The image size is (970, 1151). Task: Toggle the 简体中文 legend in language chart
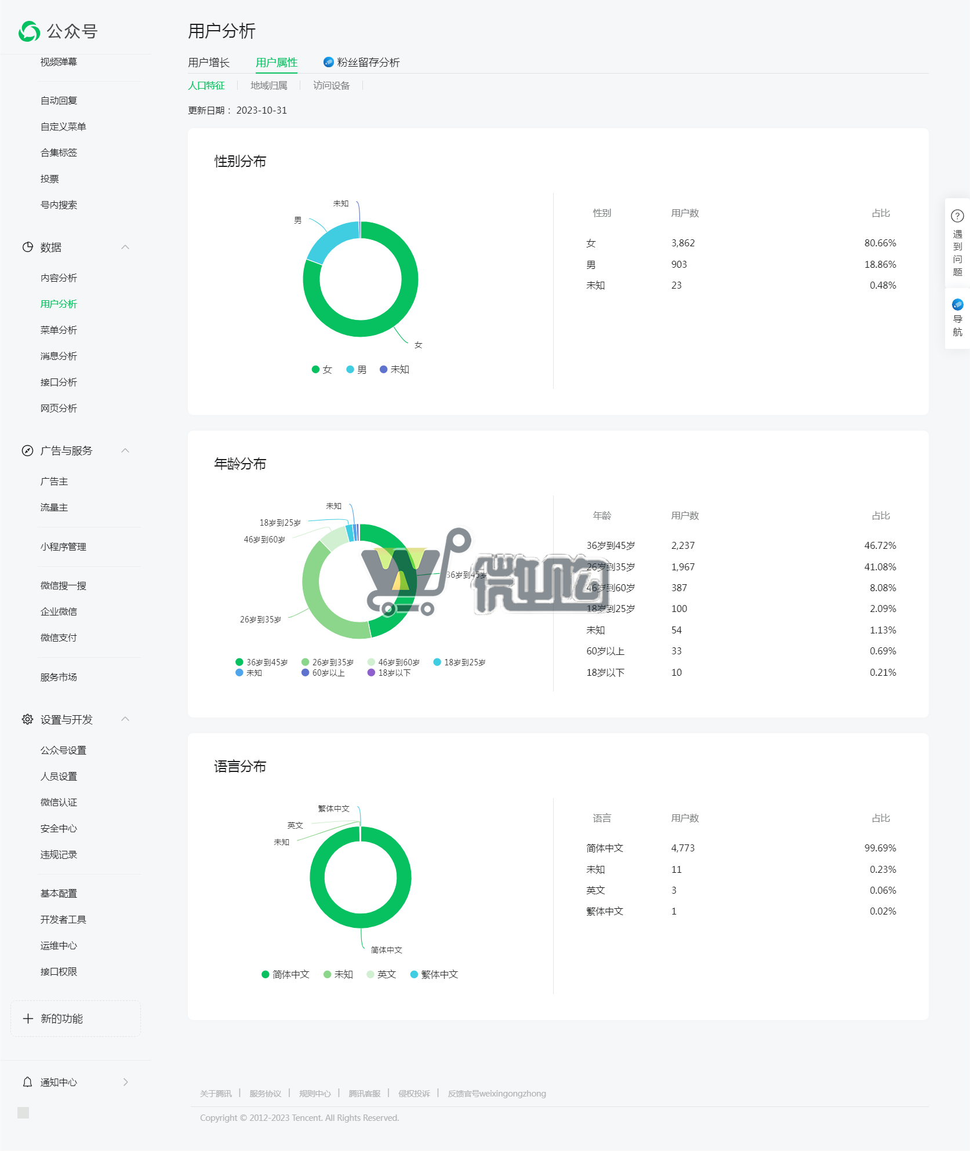pyautogui.click(x=285, y=975)
